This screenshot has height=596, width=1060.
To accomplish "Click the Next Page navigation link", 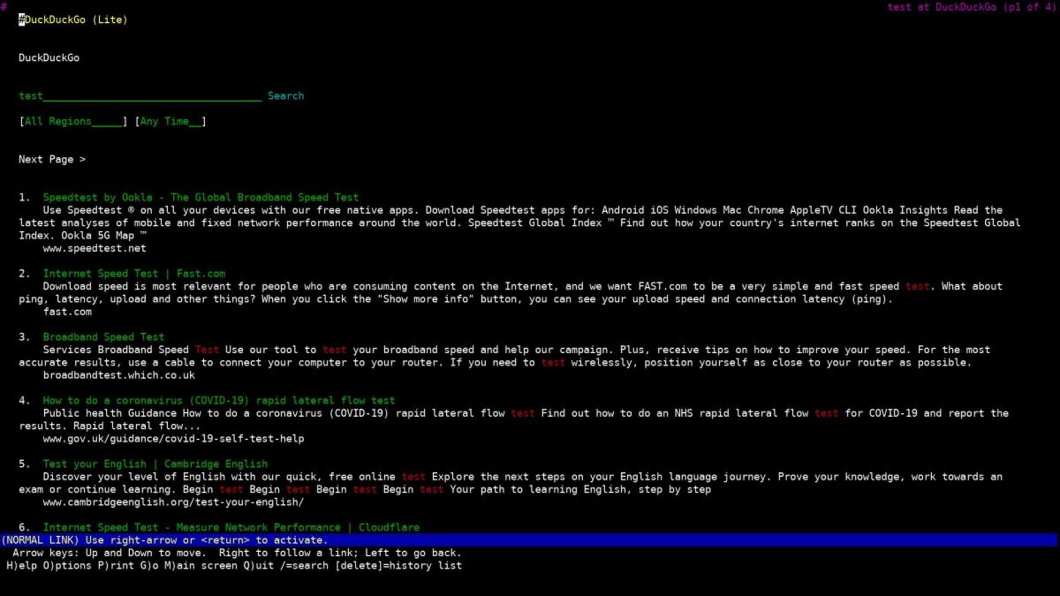I will pos(51,158).
